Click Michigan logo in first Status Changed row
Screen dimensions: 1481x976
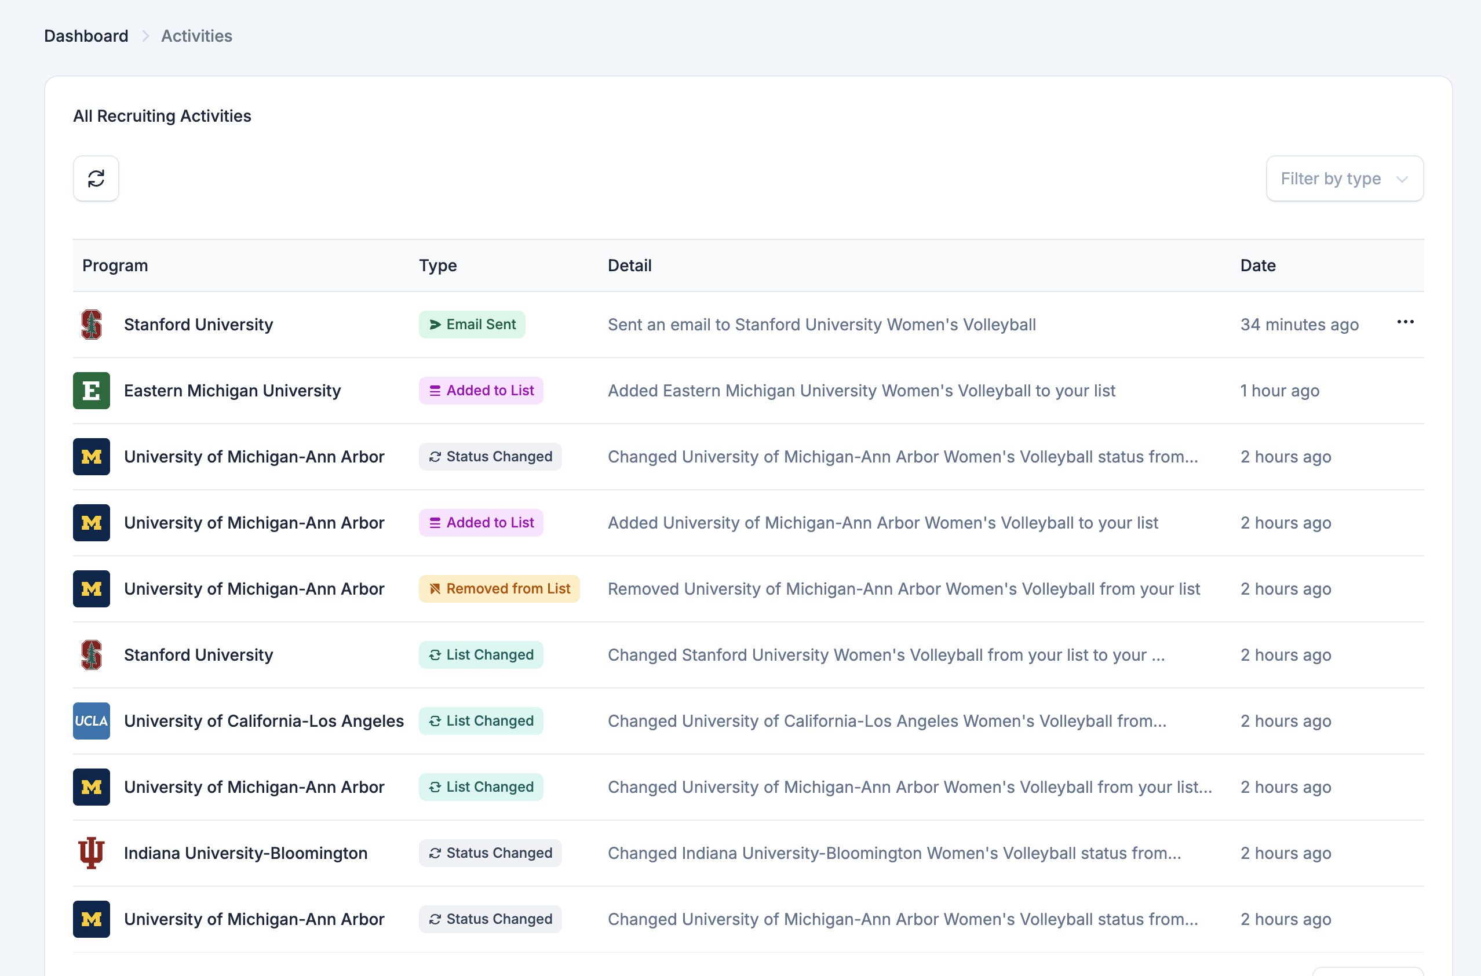coord(92,456)
